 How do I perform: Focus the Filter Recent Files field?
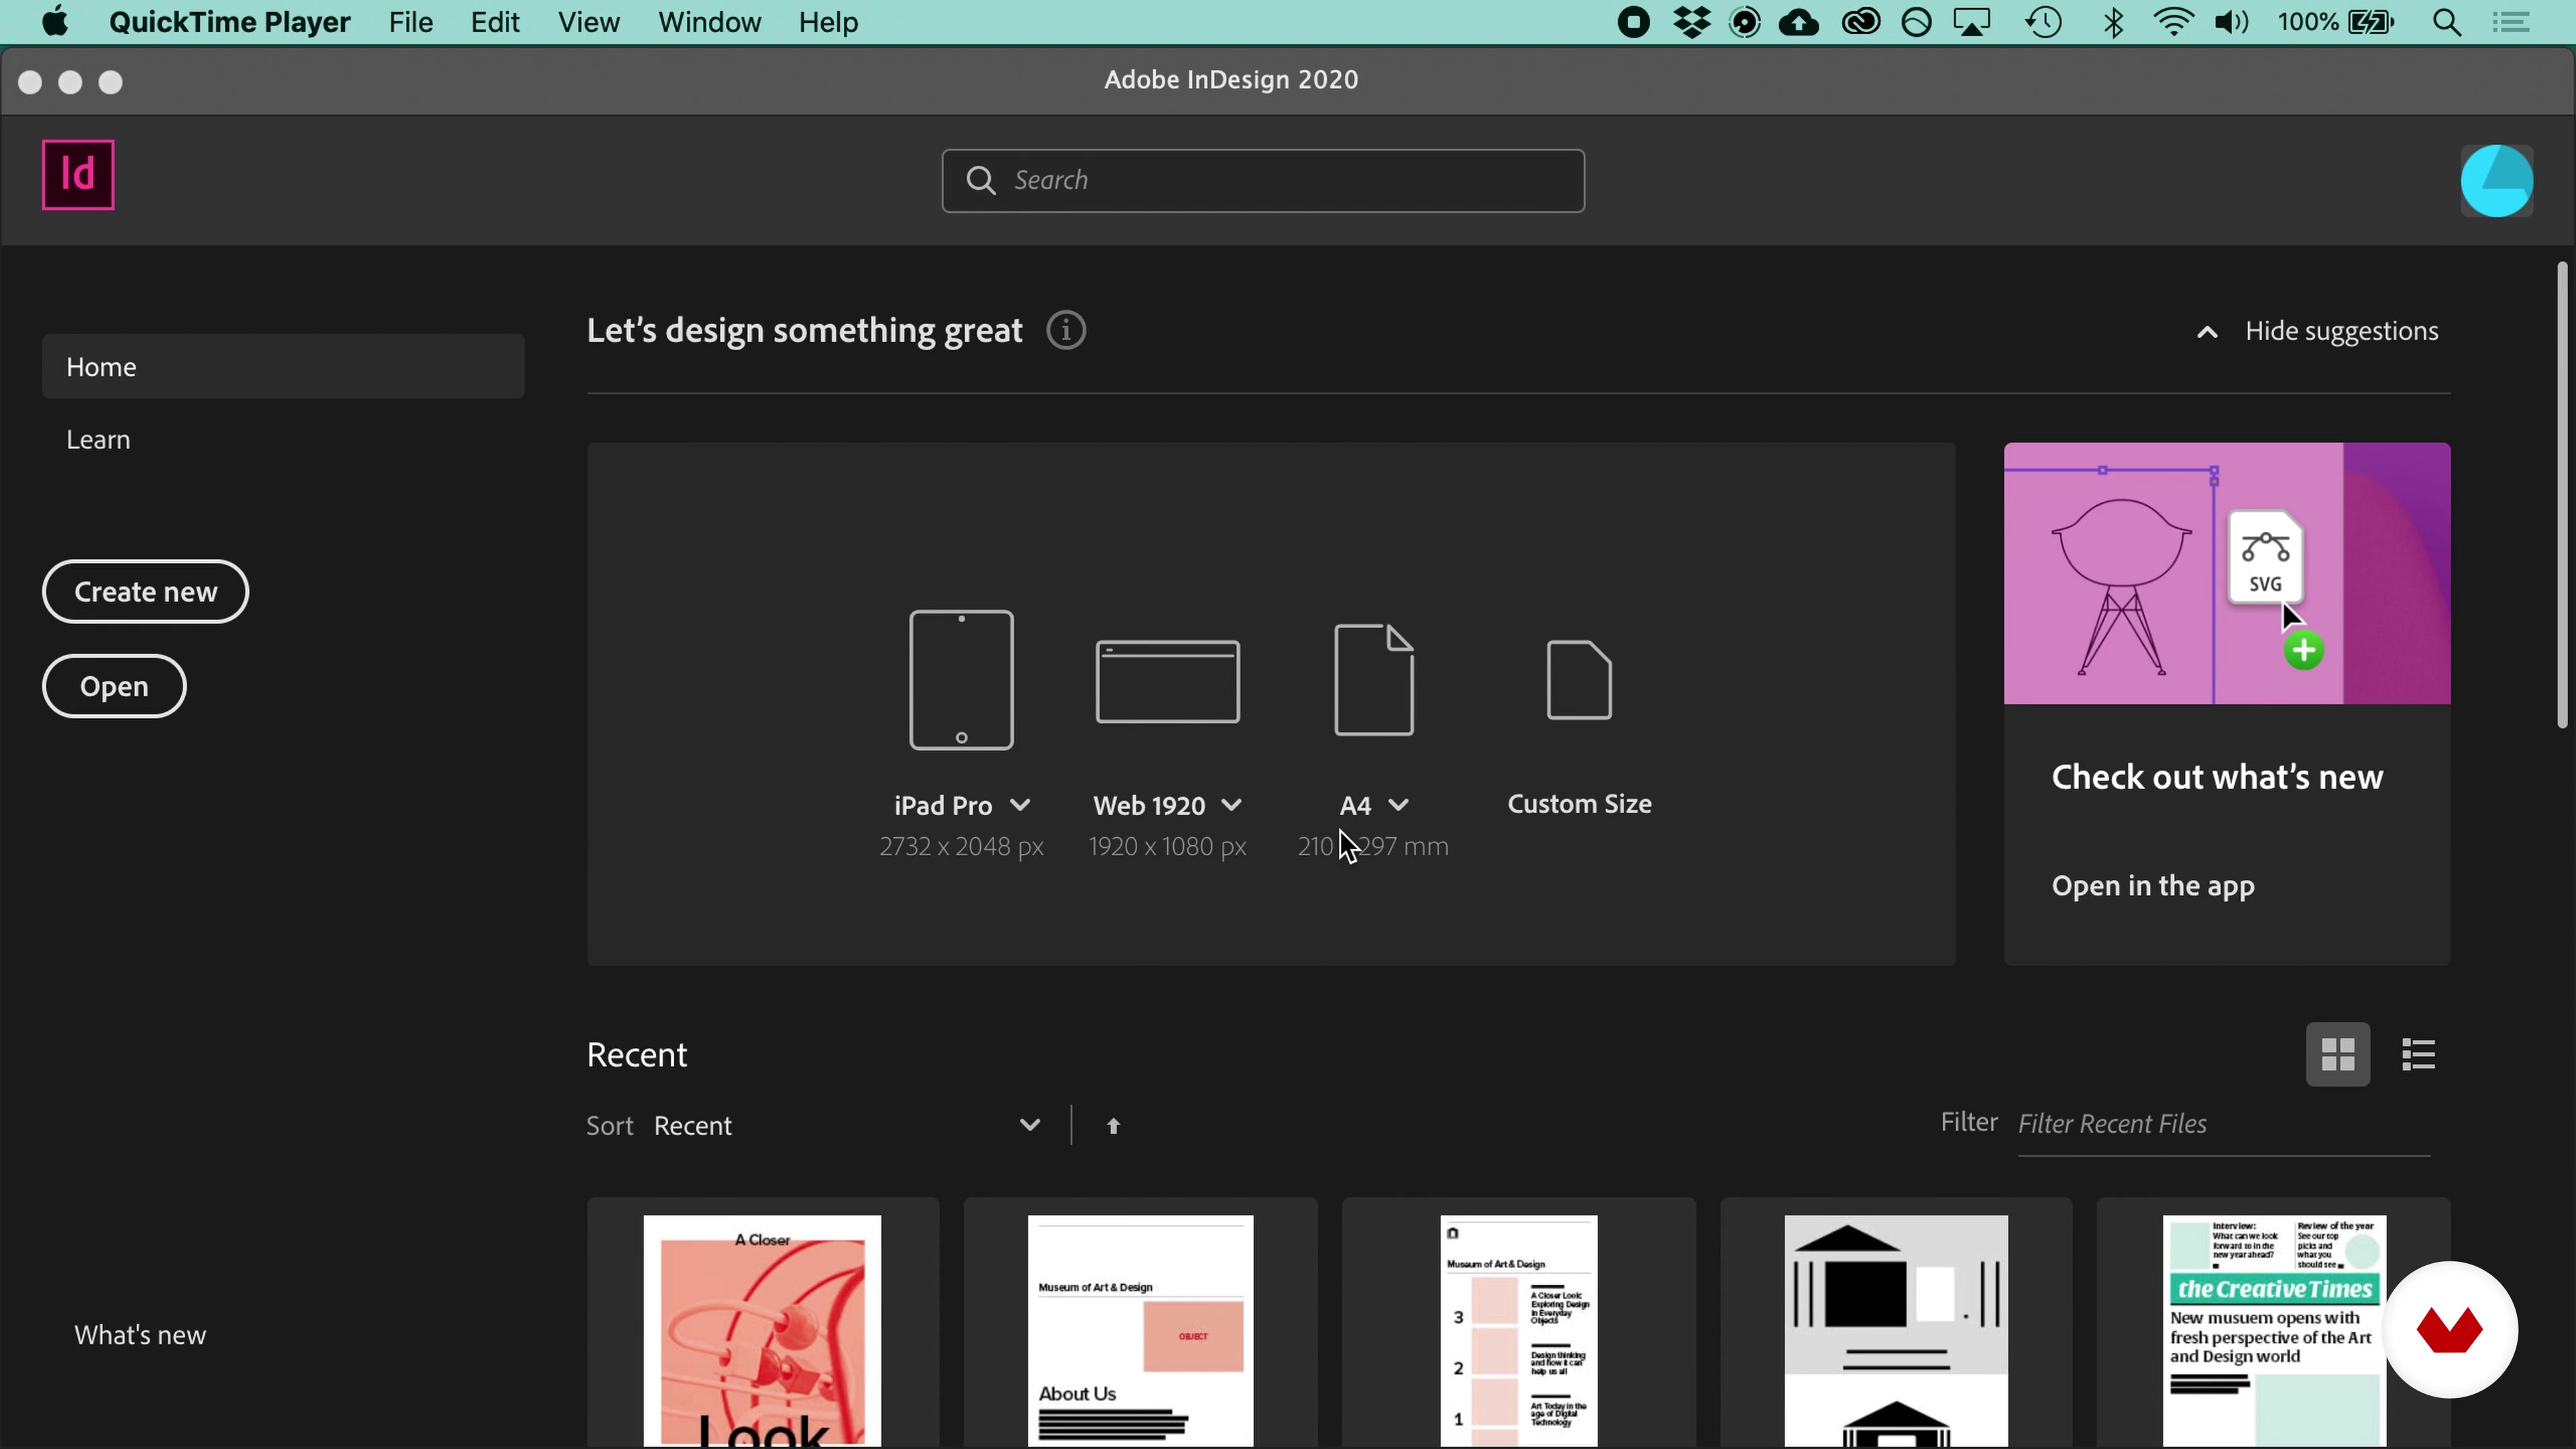[x=2224, y=1124]
